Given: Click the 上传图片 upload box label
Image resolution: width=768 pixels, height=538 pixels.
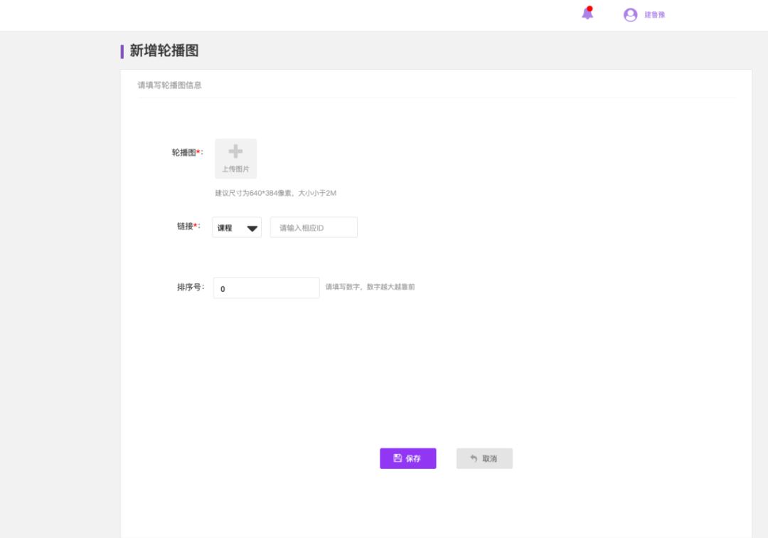Looking at the screenshot, I should pyautogui.click(x=235, y=169).
